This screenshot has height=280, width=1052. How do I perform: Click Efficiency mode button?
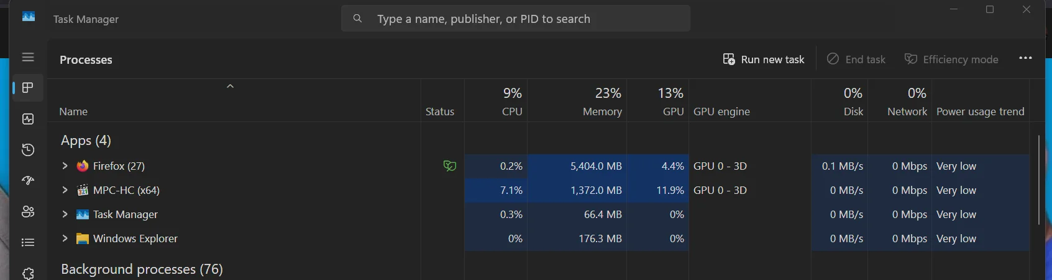pyautogui.click(x=951, y=59)
